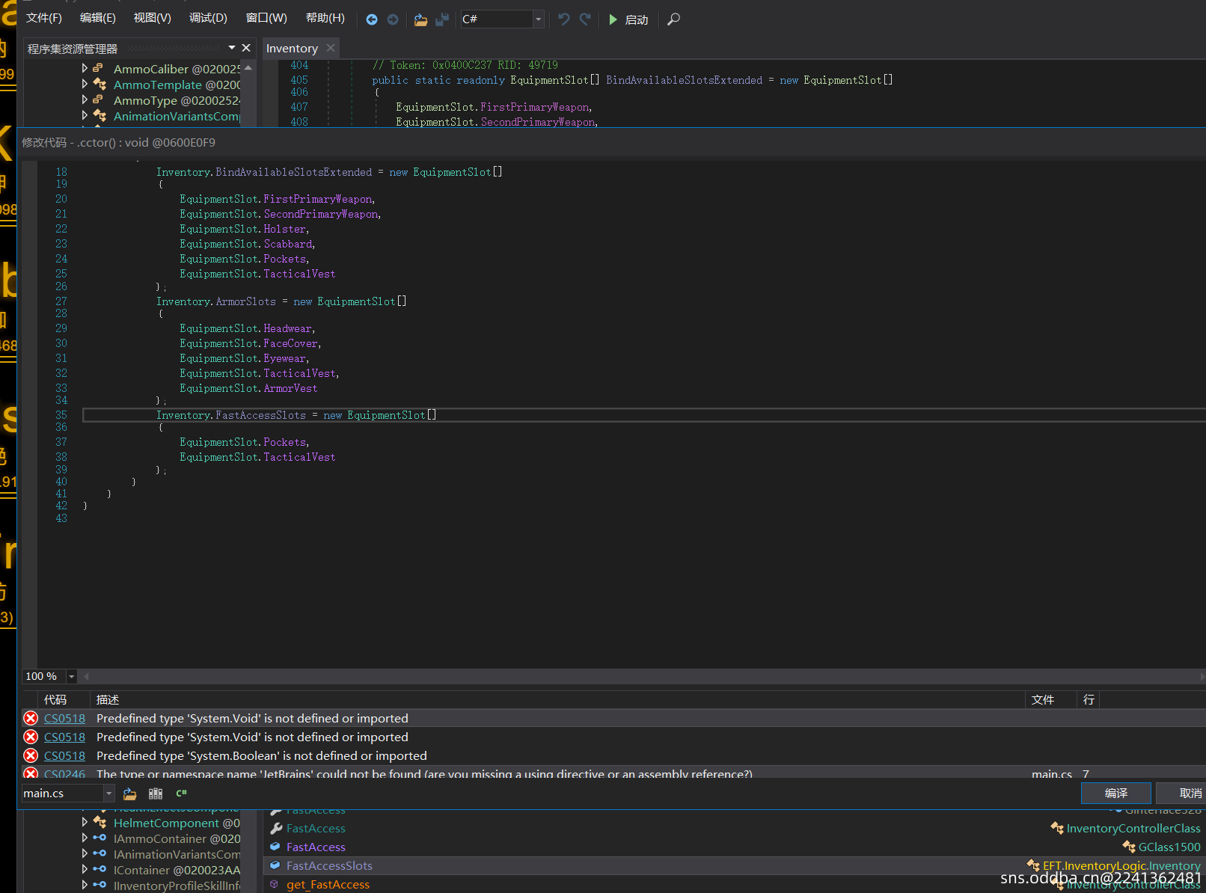Click the undo icon in the toolbar
This screenshot has height=893, width=1206.
pyautogui.click(x=564, y=19)
